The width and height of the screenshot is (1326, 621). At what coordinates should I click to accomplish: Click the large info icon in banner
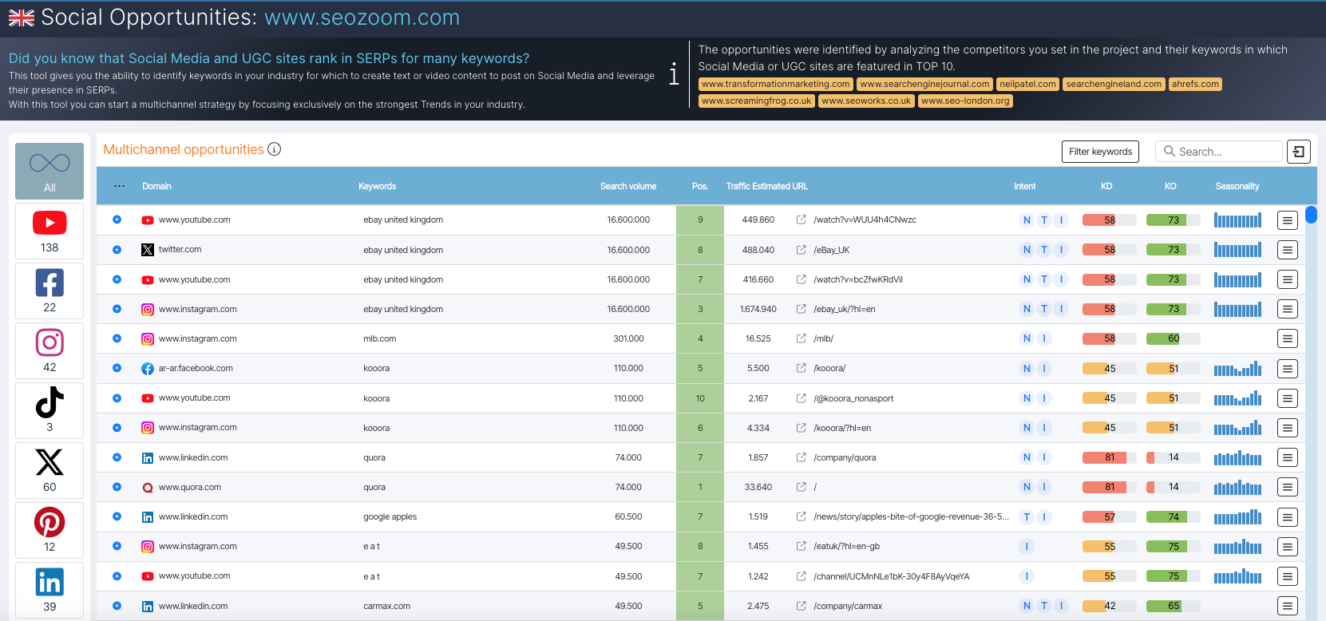pos(674,74)
